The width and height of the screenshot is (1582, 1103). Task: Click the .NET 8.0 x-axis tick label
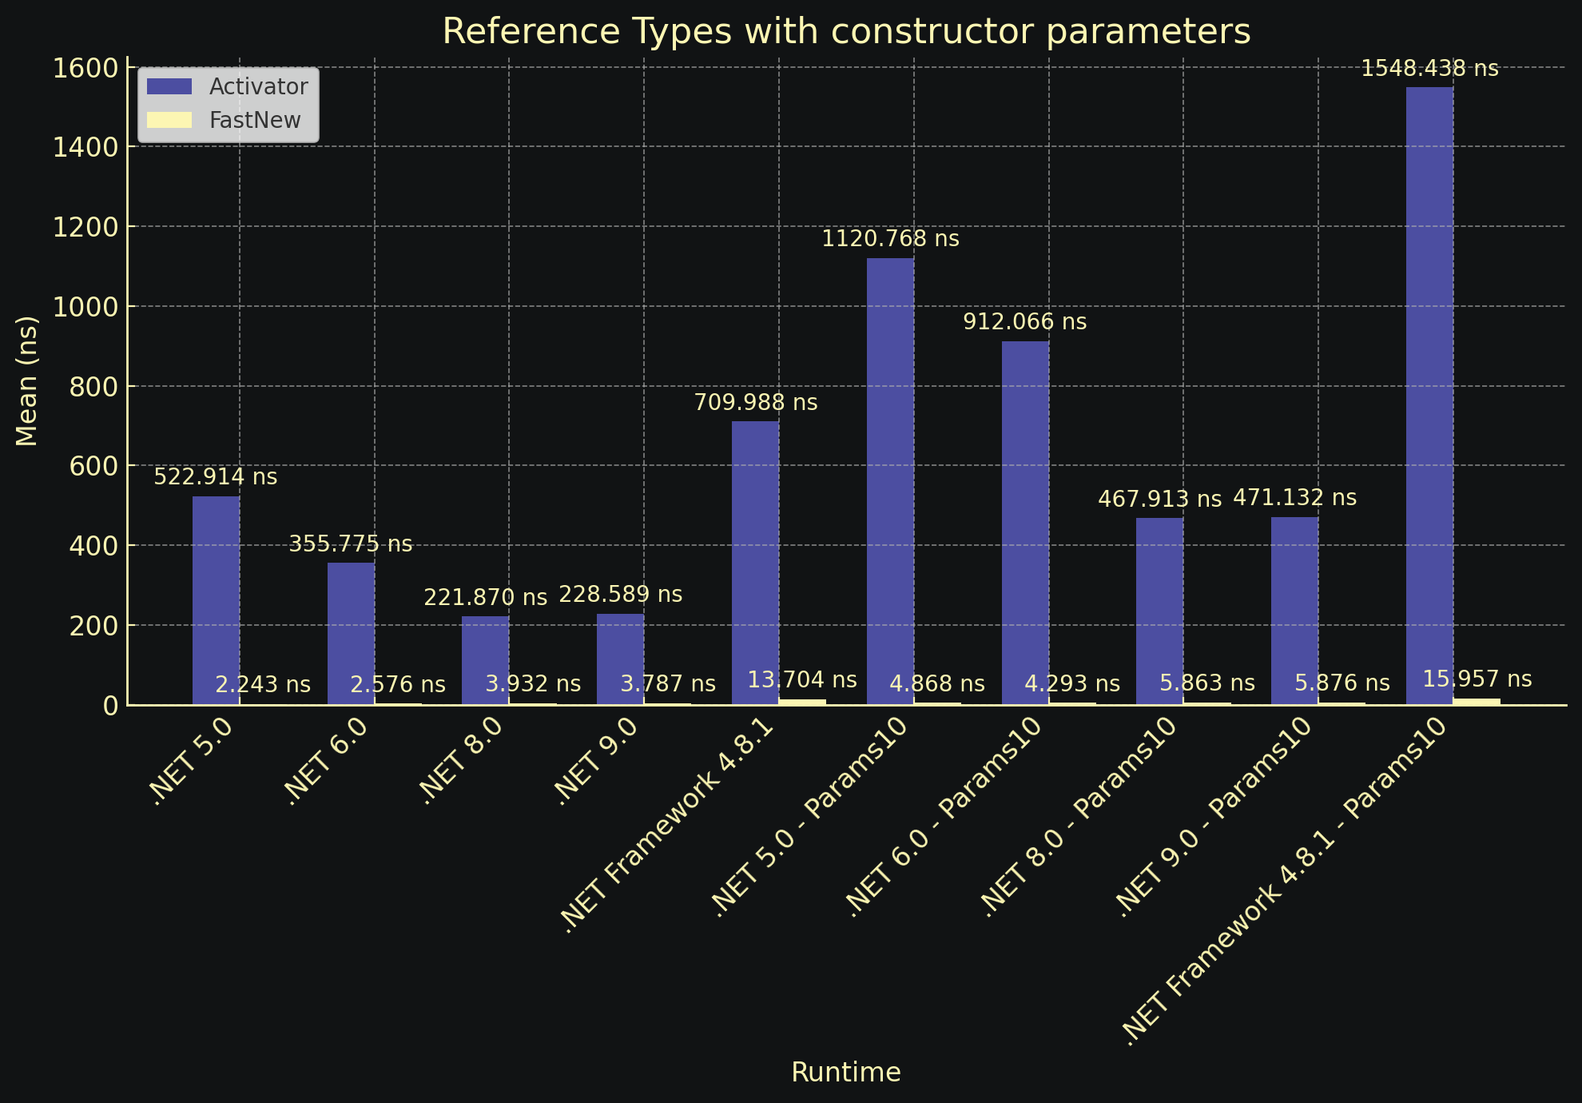[x=462, y=762]
